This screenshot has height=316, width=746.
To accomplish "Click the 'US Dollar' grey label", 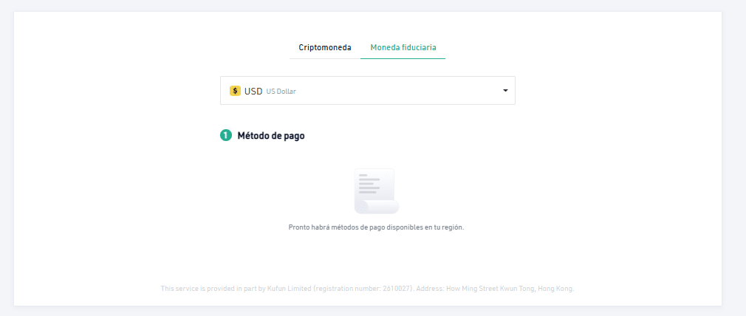I will click(x=286, y=92).
